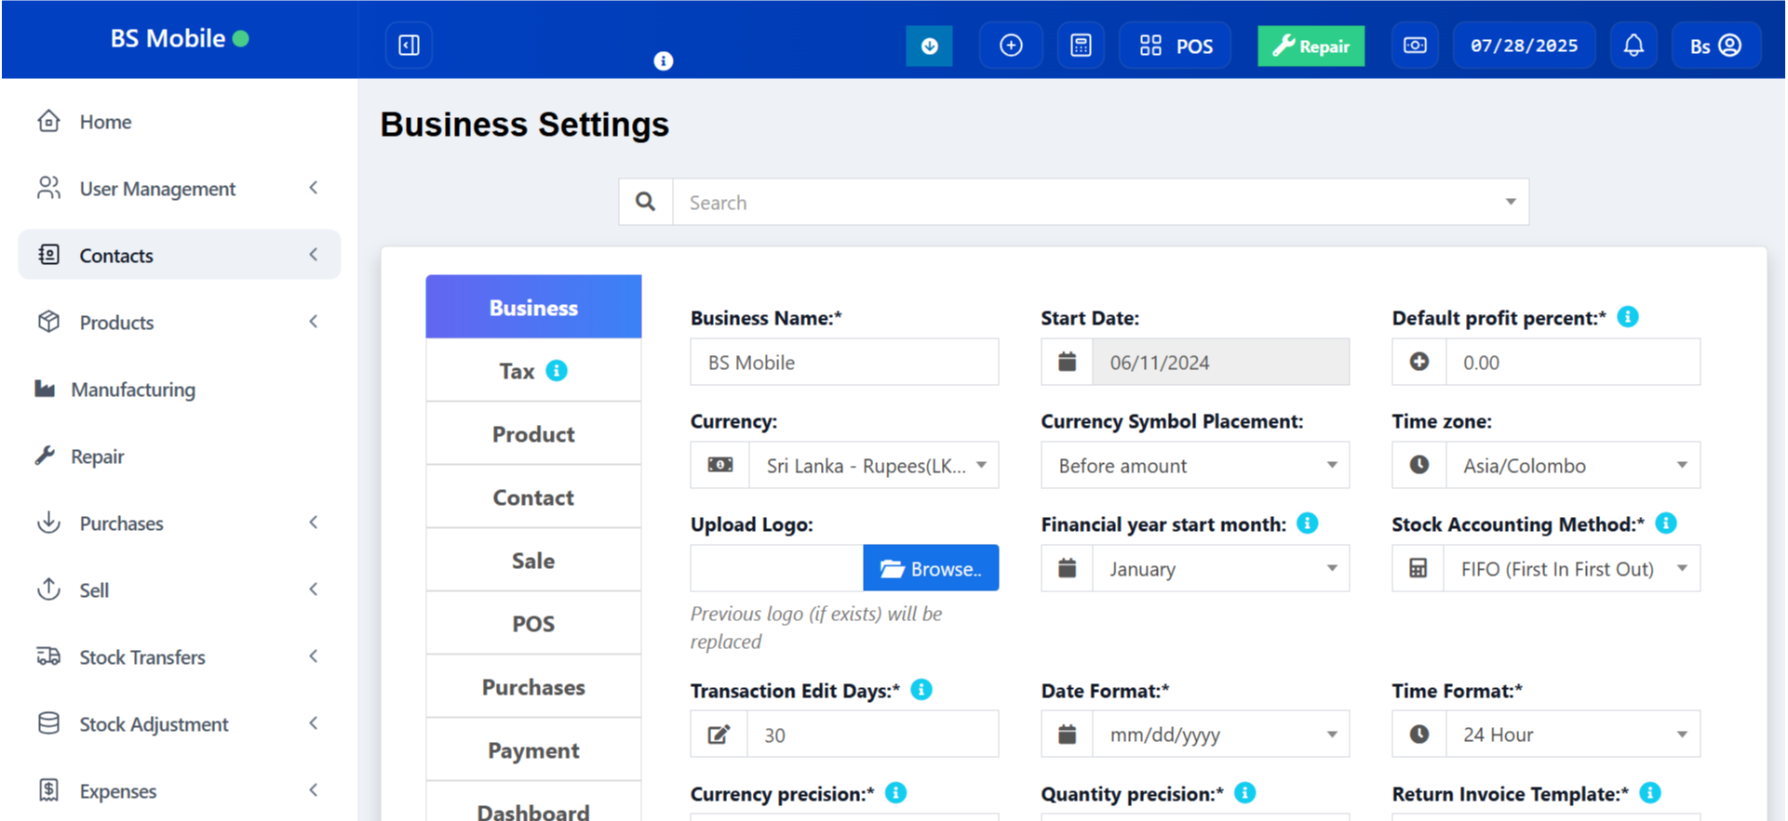This screenshot has width=1788, height=821.
Task: Open the Time zone dropdown
Action: 1572,466
